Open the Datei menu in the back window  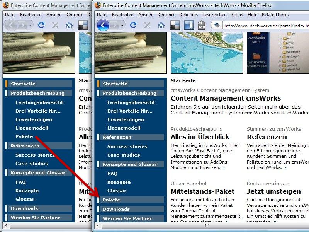pyautogui.click(x=10, y=15)
